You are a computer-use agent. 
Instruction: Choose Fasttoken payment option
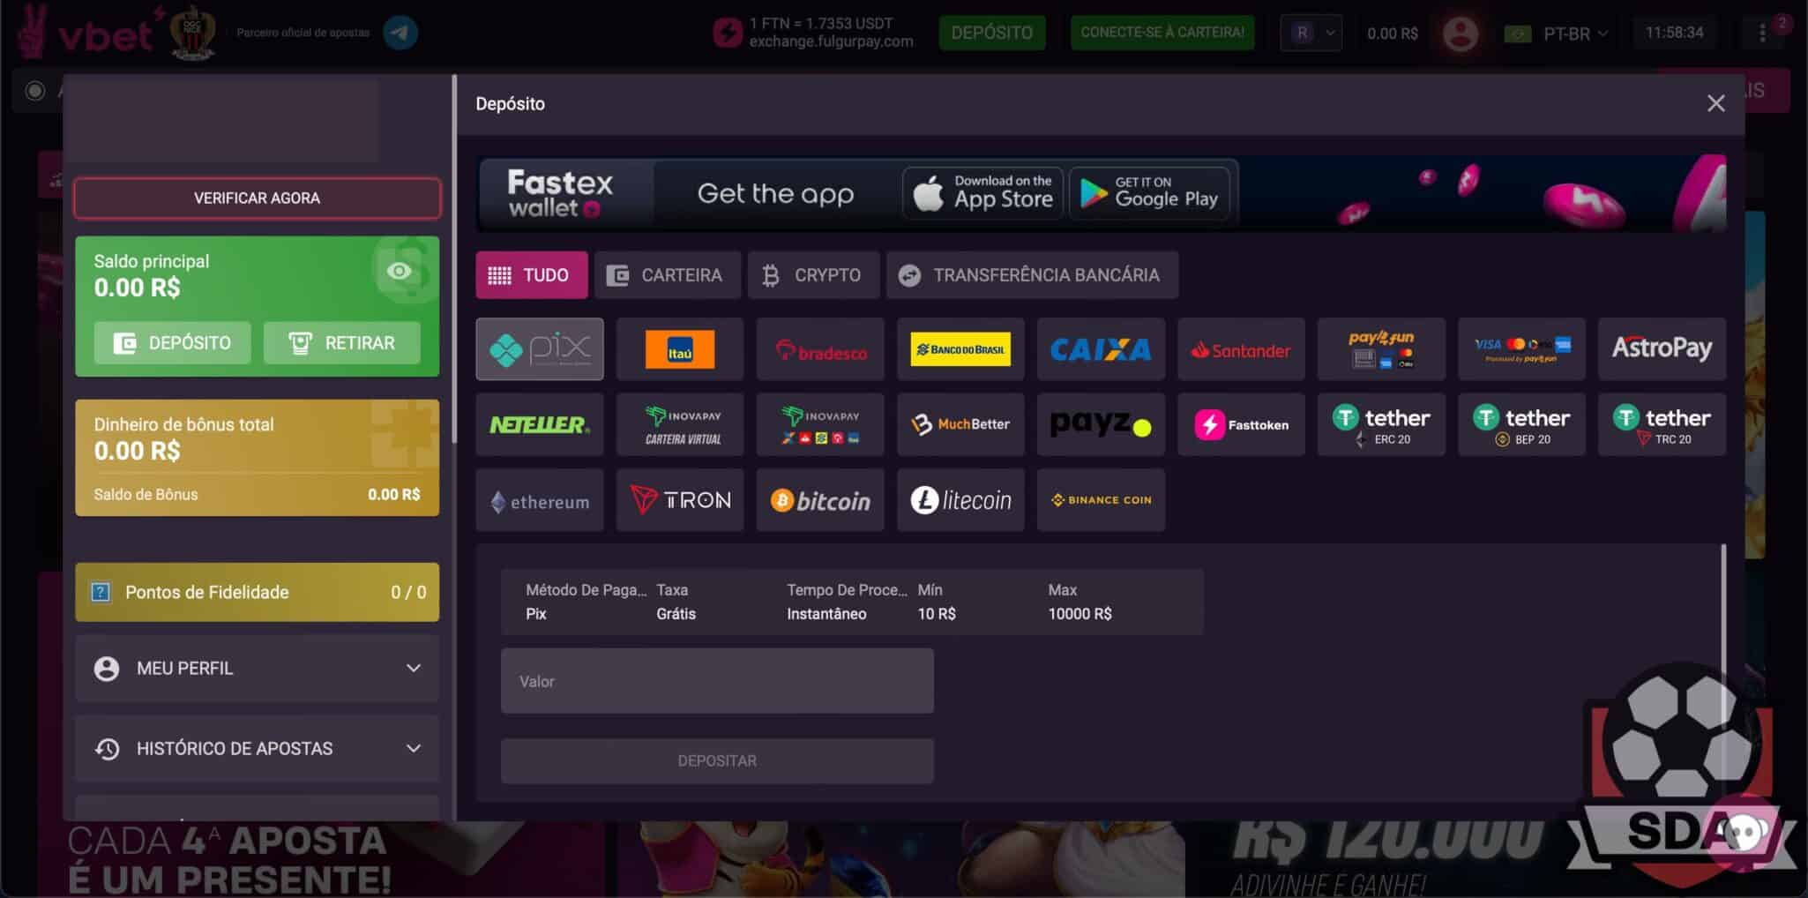[1241, 424]
